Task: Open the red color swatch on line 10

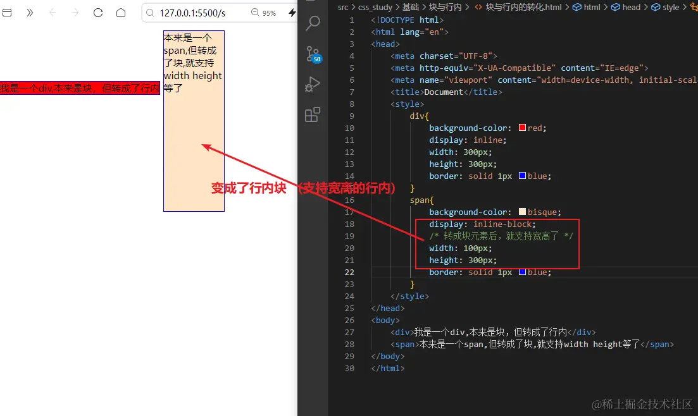Action: pyautogui.click(x=522, y=128)
